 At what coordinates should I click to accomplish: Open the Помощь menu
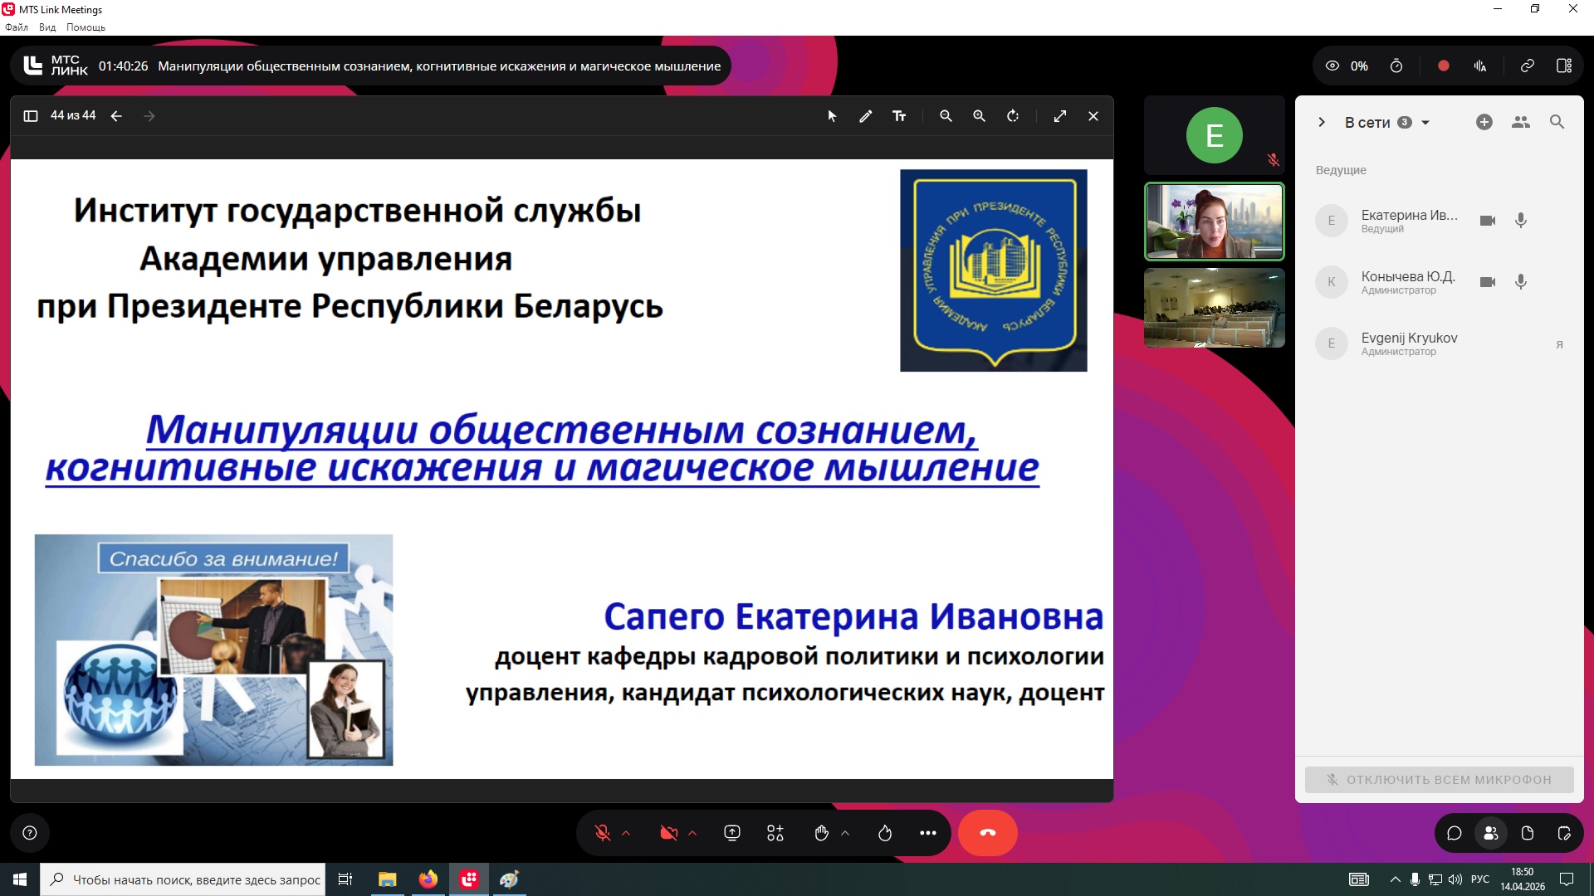86,27
